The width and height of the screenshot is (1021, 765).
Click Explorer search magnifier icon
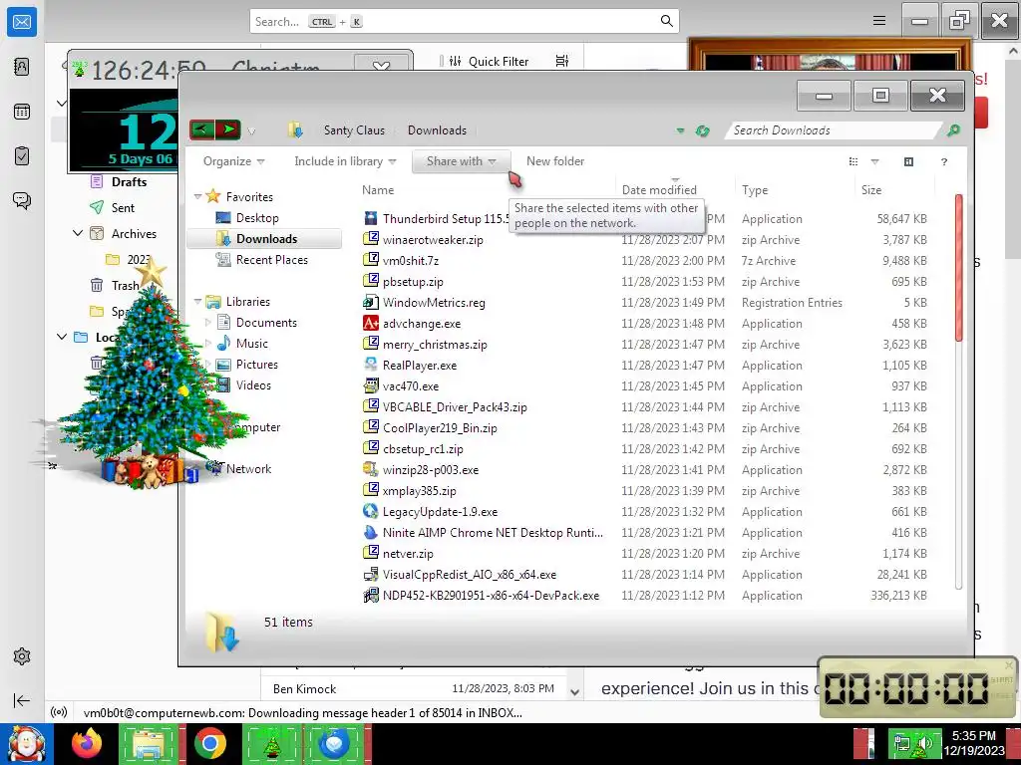click(x=953, y=130)
